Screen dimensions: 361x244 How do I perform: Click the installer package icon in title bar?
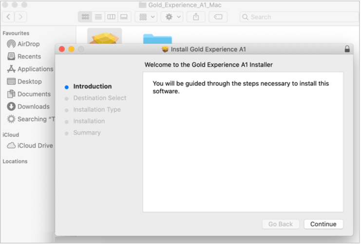click(165, 49)
